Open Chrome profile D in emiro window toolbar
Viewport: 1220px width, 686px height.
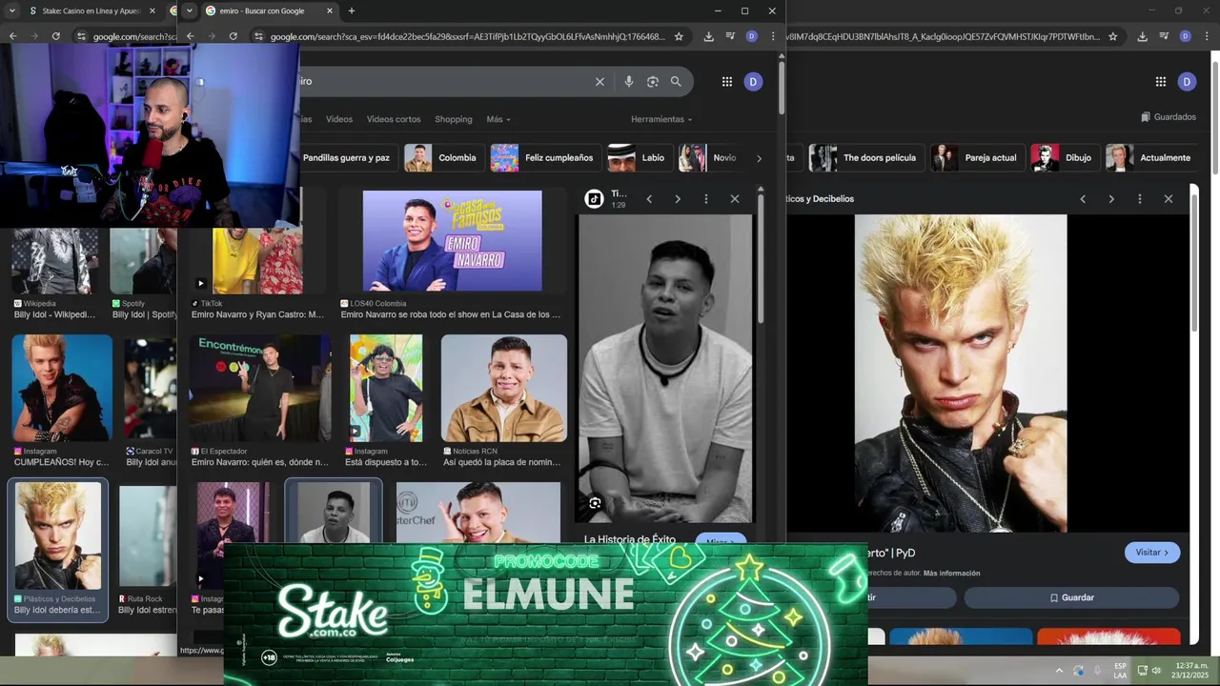pos(751,36)
